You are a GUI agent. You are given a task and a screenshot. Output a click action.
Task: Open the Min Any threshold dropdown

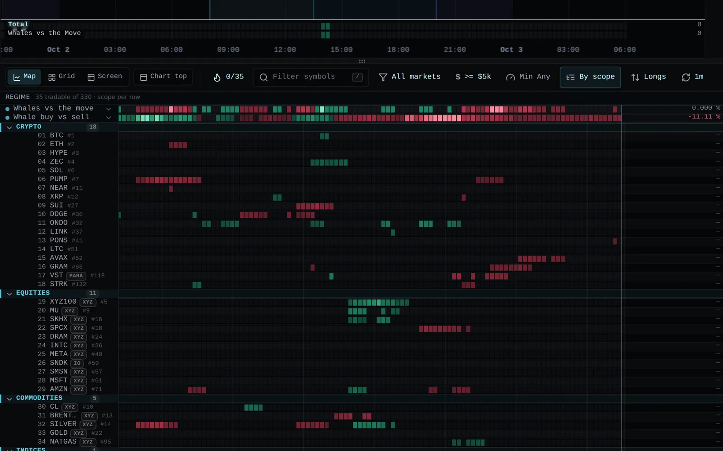click(528, 77)
